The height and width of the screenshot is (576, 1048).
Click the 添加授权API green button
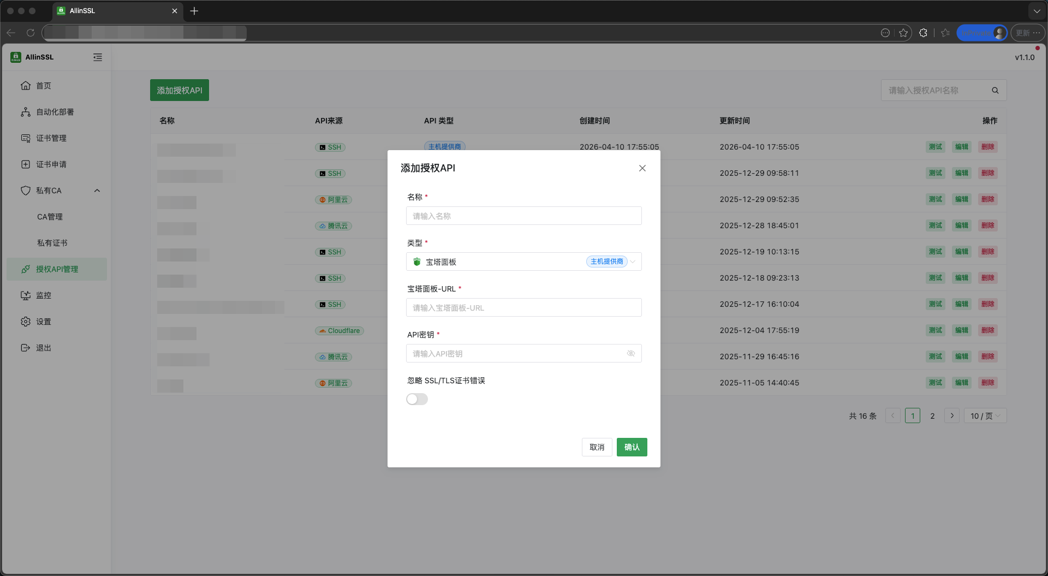(180, 90)
